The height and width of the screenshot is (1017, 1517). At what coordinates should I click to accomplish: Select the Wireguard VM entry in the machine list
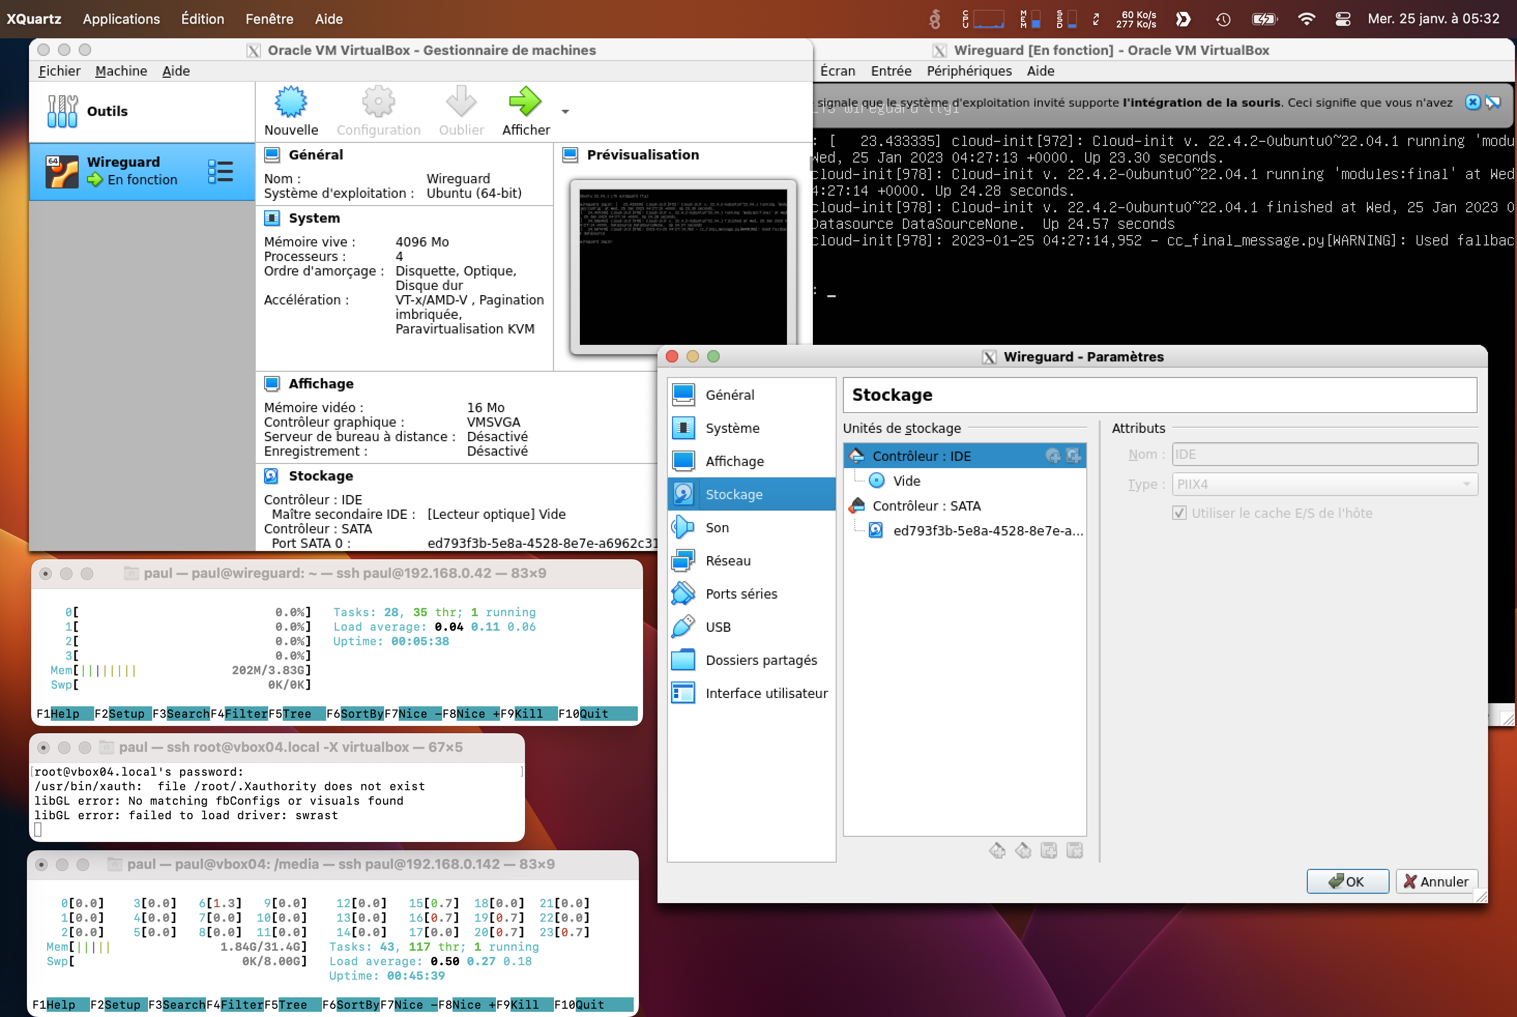142,171
